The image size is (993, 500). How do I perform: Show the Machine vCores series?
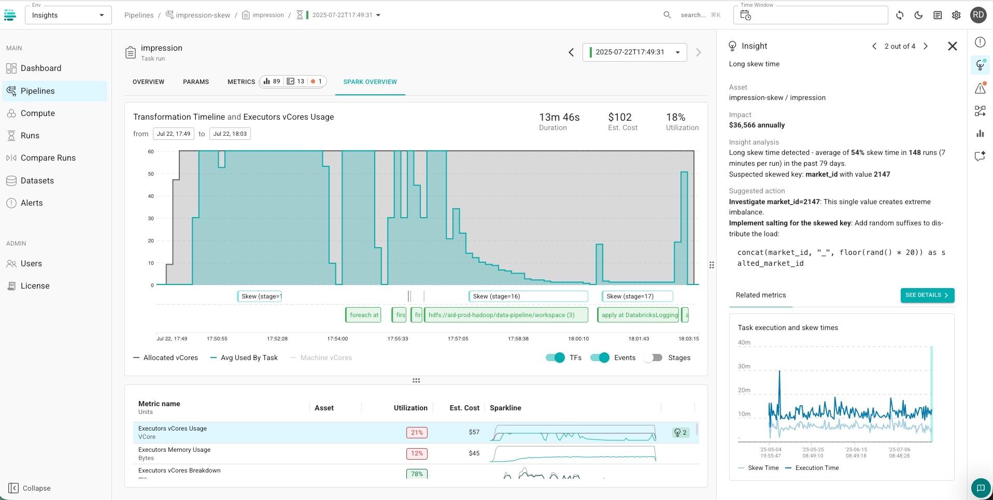click(x=321, y=358)
